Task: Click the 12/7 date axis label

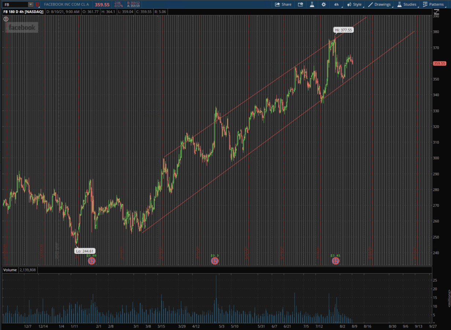Action: pyautogui.click(x=27, y=326)
